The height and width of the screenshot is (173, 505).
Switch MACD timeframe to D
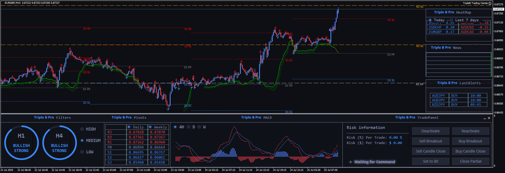(189, 127)
